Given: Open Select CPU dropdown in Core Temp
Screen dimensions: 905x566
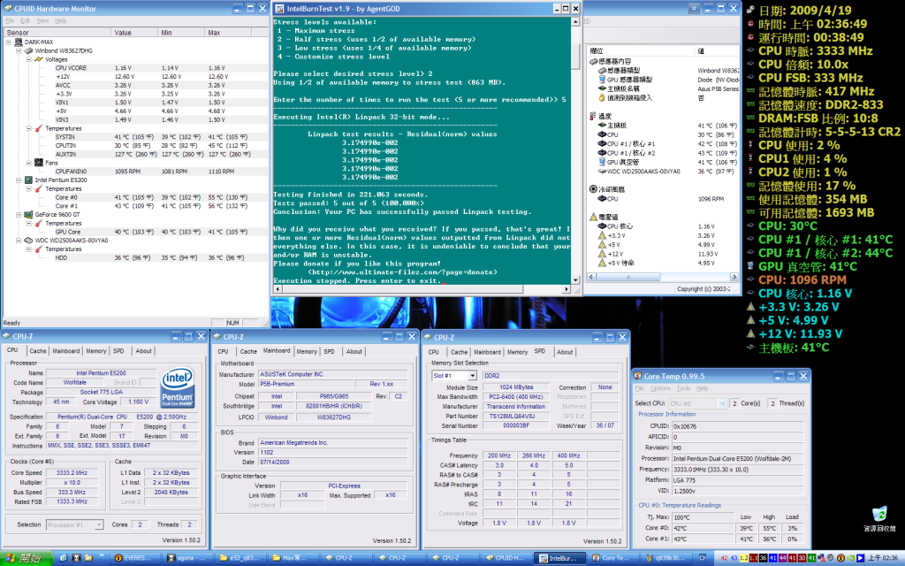Looking at the screenshot, I should (x=722, y=403).
